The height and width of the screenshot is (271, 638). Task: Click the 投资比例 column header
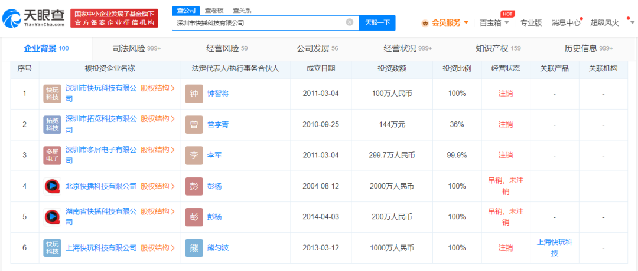(x=457, y=68)
